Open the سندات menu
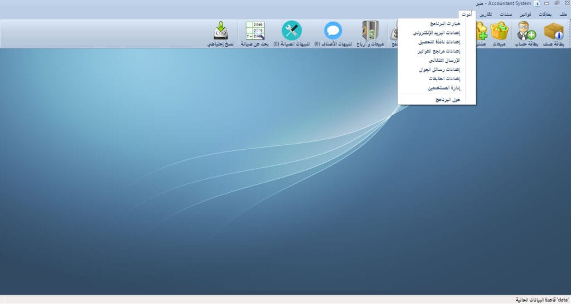The image size is (571, 304). click(505, 14)
